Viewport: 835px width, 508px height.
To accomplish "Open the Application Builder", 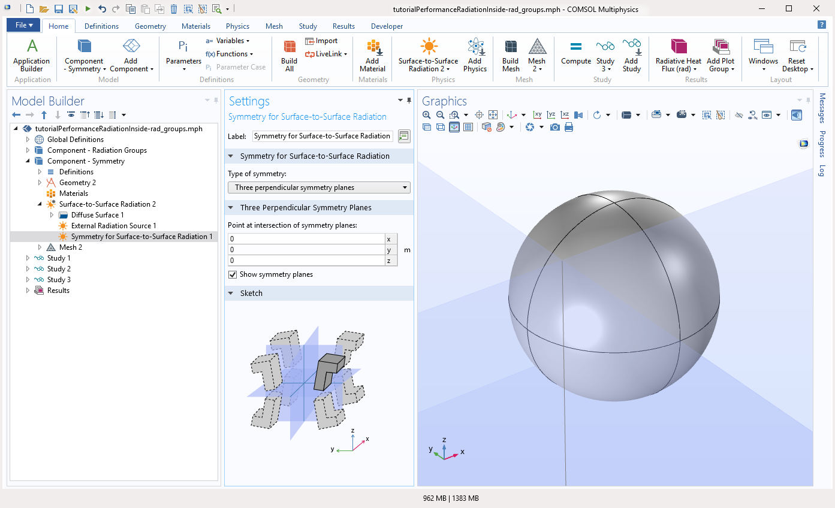I will coord(32,55).
